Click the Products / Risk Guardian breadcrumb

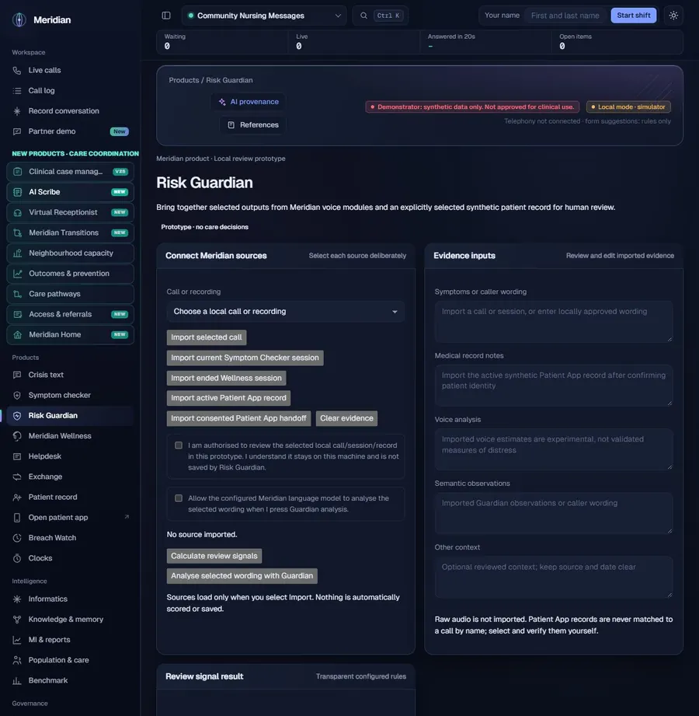click(x=210, y=80)
